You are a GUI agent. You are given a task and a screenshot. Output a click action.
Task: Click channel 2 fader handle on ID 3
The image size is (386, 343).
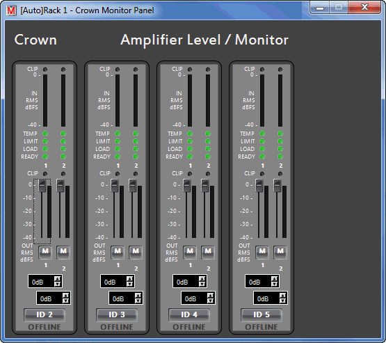coord(133,185)
